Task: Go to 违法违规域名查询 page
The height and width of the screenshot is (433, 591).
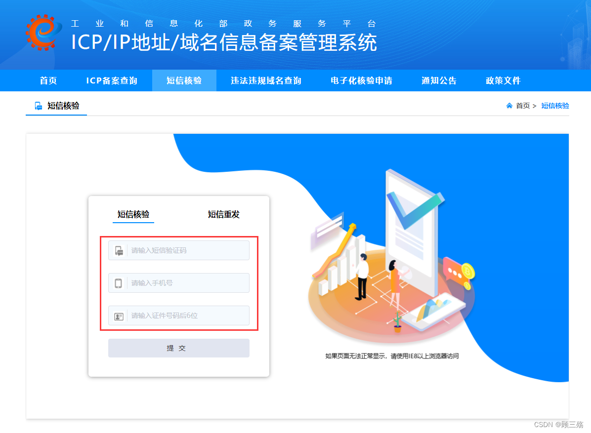Action: click(266, 80)
